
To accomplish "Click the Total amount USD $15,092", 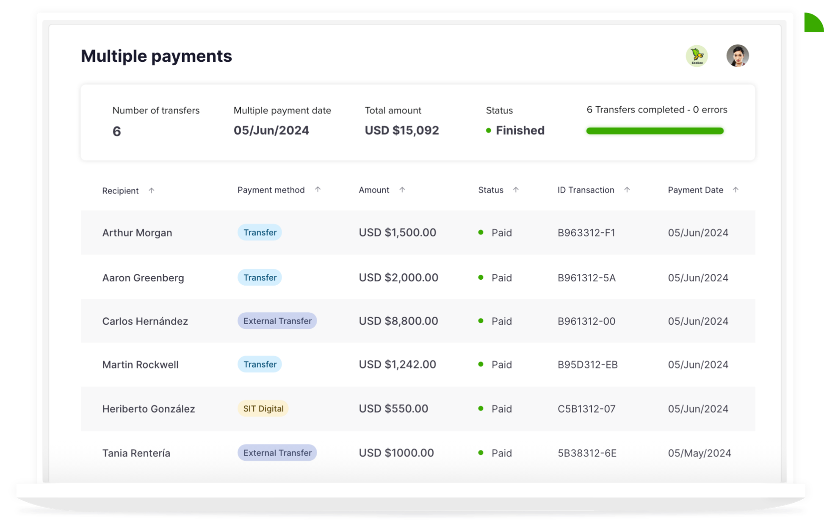I will (x=401, y=130).
